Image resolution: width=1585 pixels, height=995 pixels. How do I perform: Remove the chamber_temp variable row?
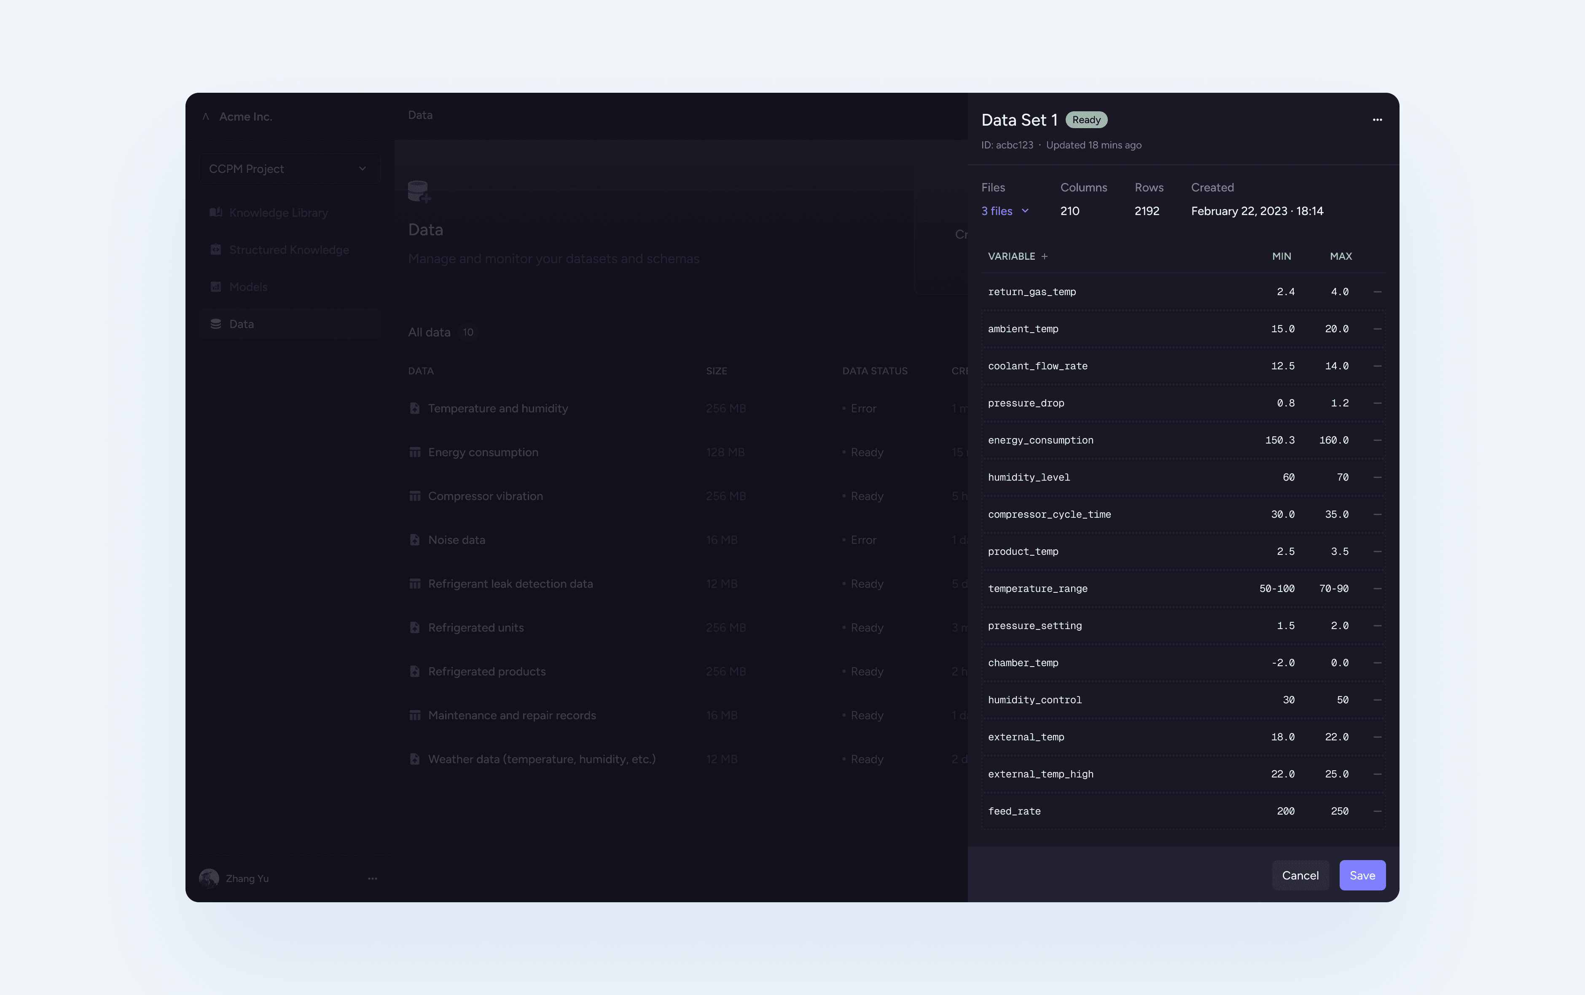pyautogui.click(x=1377, y=663)
